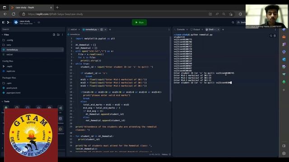
Task: Open browser sidebar settings gear
Action: [284, 153]
